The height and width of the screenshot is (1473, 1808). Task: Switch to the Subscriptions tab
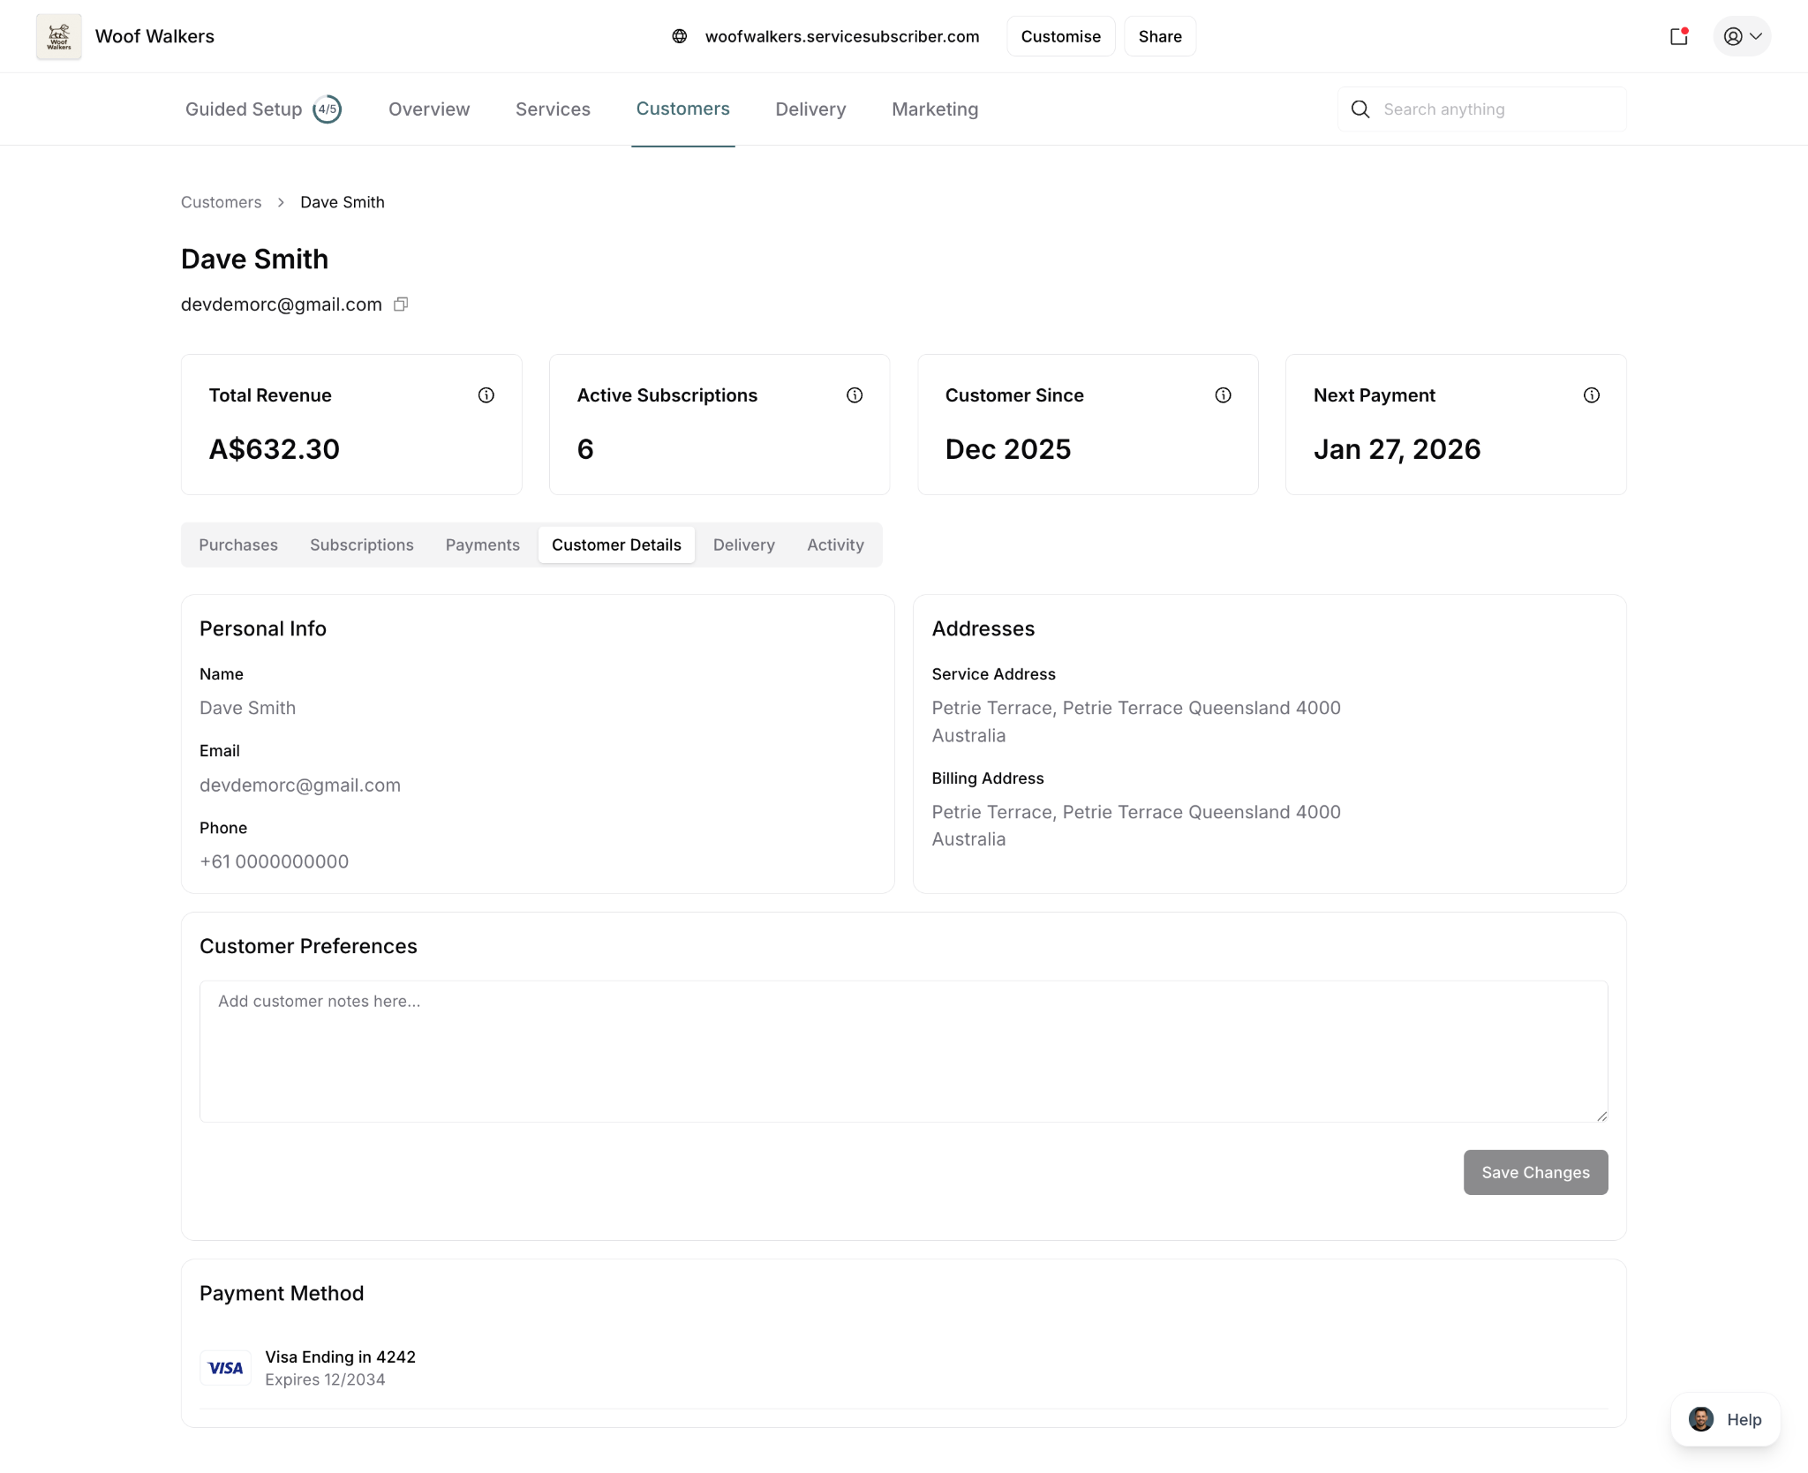pyautogui.click(x=361, y=545)
